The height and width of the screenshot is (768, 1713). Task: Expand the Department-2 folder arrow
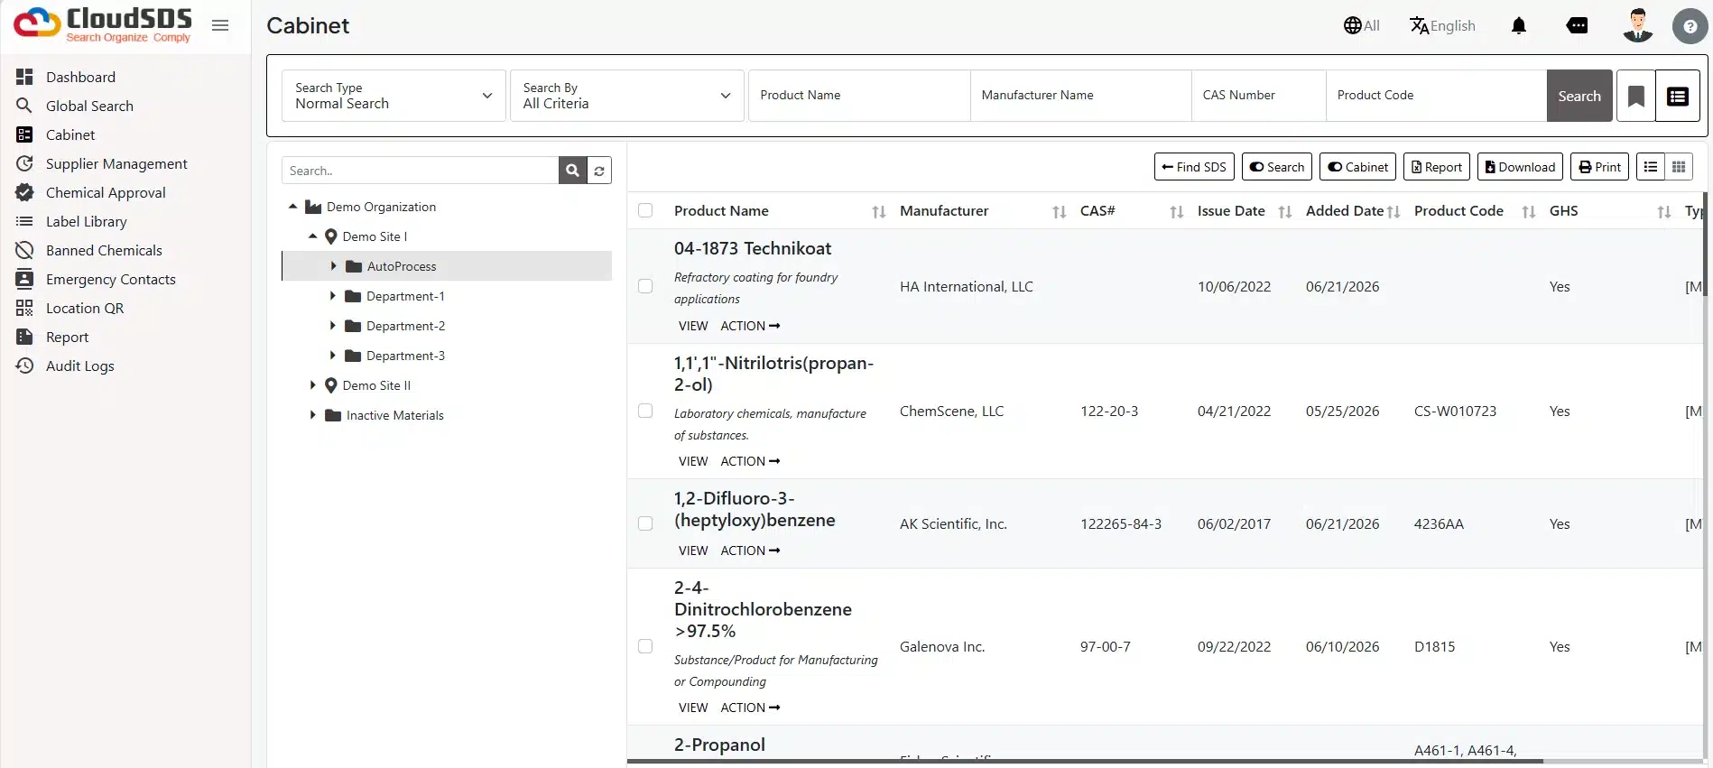tap(332, 326)
